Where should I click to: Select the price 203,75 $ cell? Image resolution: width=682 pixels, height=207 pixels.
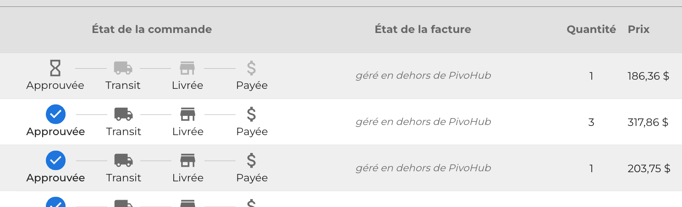649,169
